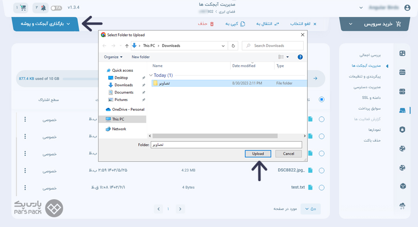Open the 50 items-per-page dropdown
This screenshot has width=418, height=227.
coord(310,209)
